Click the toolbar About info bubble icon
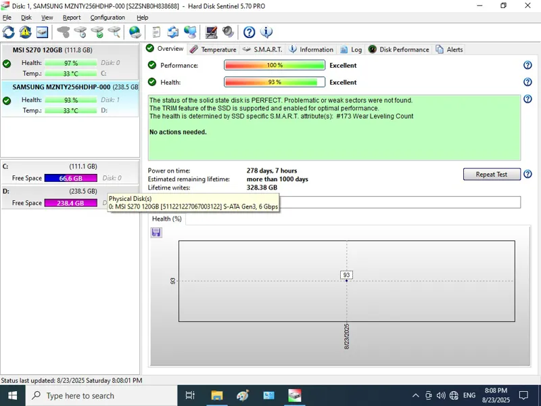This screenshot has width=541, height=406. coord(266,32)
